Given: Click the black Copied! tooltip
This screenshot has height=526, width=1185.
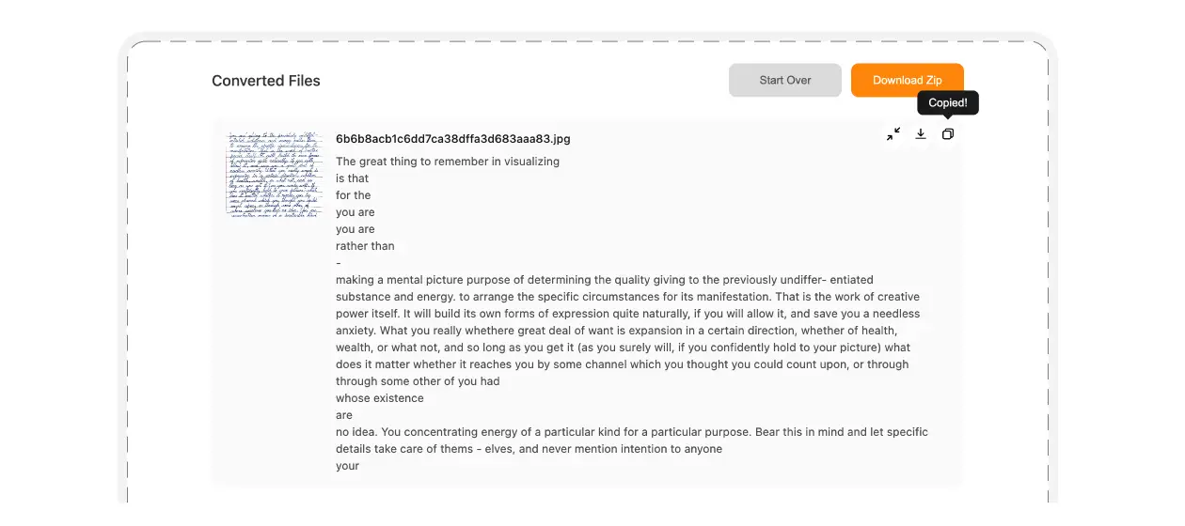Looking at the screenshot, I should 948,102.
